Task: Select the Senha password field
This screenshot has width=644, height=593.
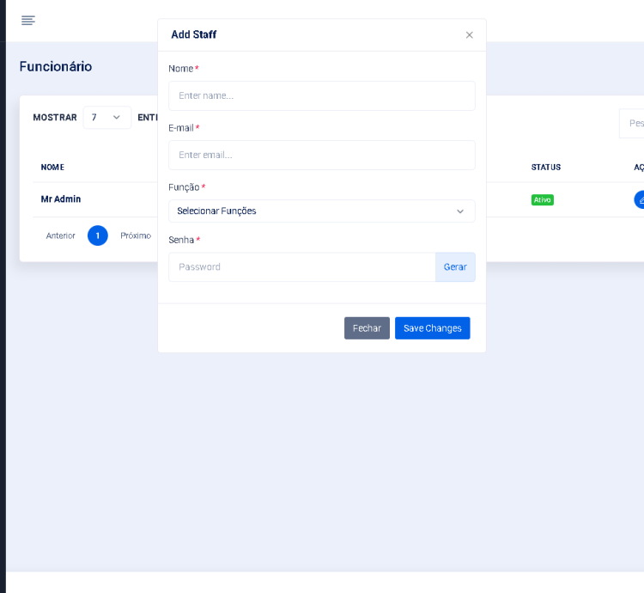Action: tap(302, 267)
